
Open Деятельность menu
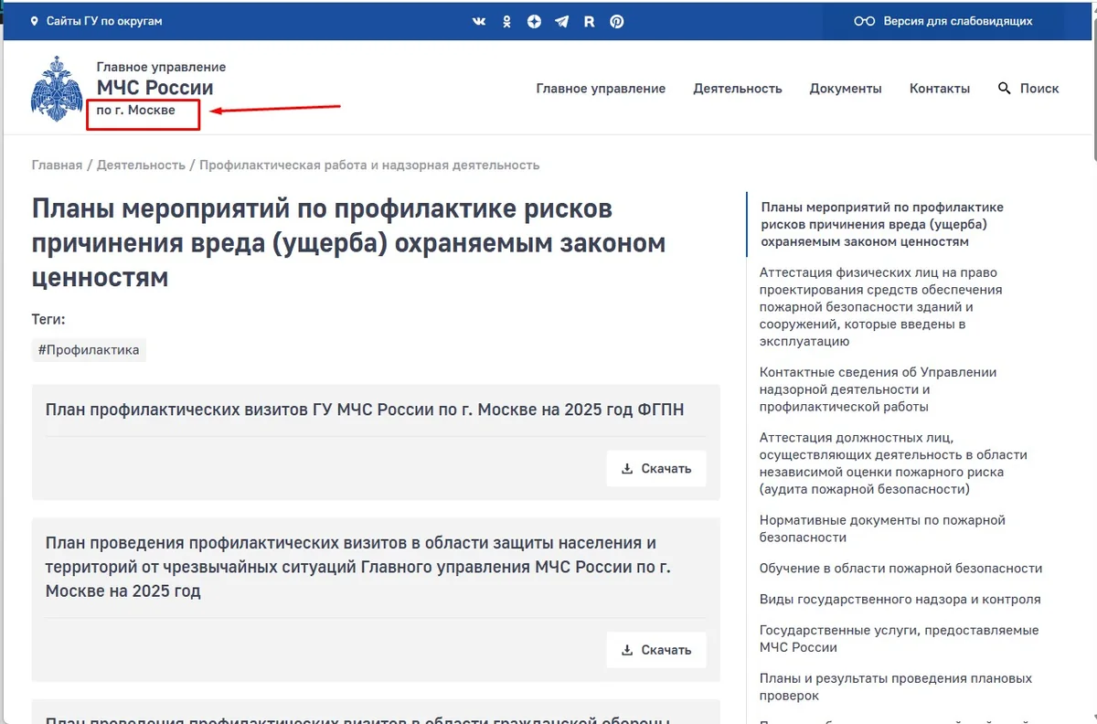(x=738, y=89)
